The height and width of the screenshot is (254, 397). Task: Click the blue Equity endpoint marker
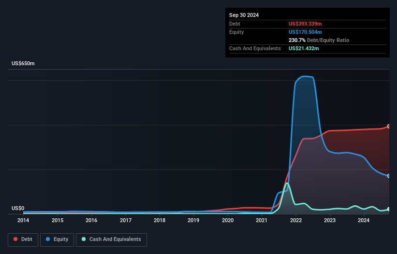coord(389,176)
